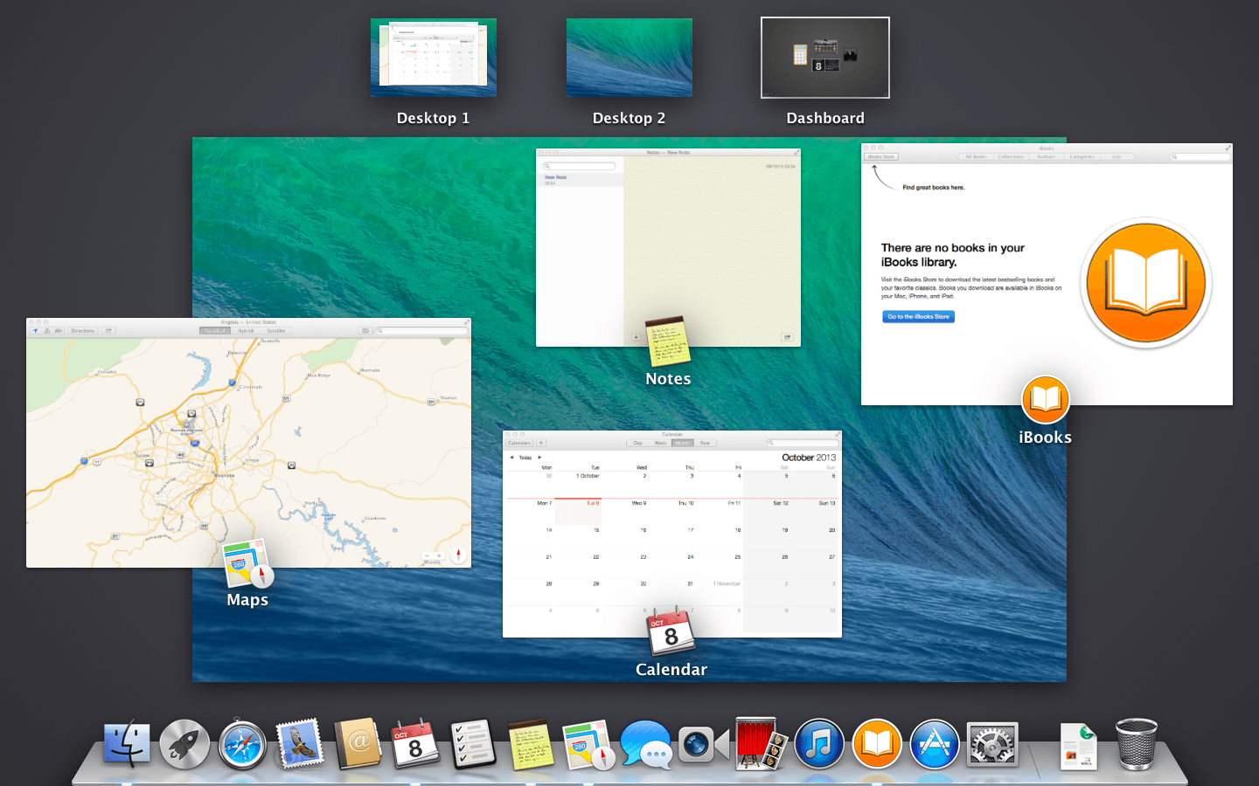Toggle the 3D buildings view in Maps toolbar
The height and width of the screenshot is (786, 1259).
(x=47, y=331)
